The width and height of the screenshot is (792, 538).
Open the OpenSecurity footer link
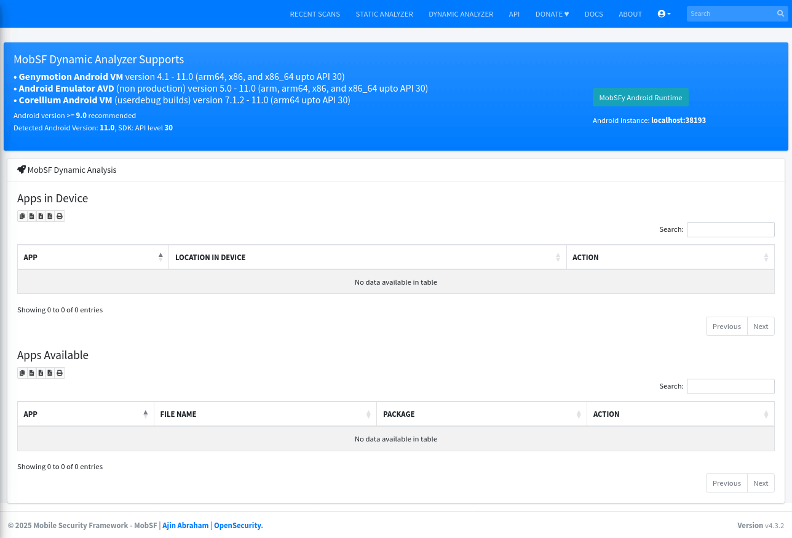pyautogui.click(x=237, y=526)
